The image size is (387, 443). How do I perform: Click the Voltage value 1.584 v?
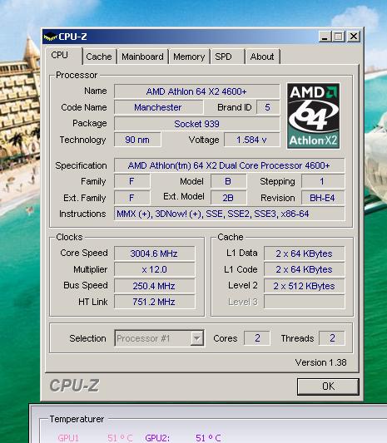click(x=252, y=140)
